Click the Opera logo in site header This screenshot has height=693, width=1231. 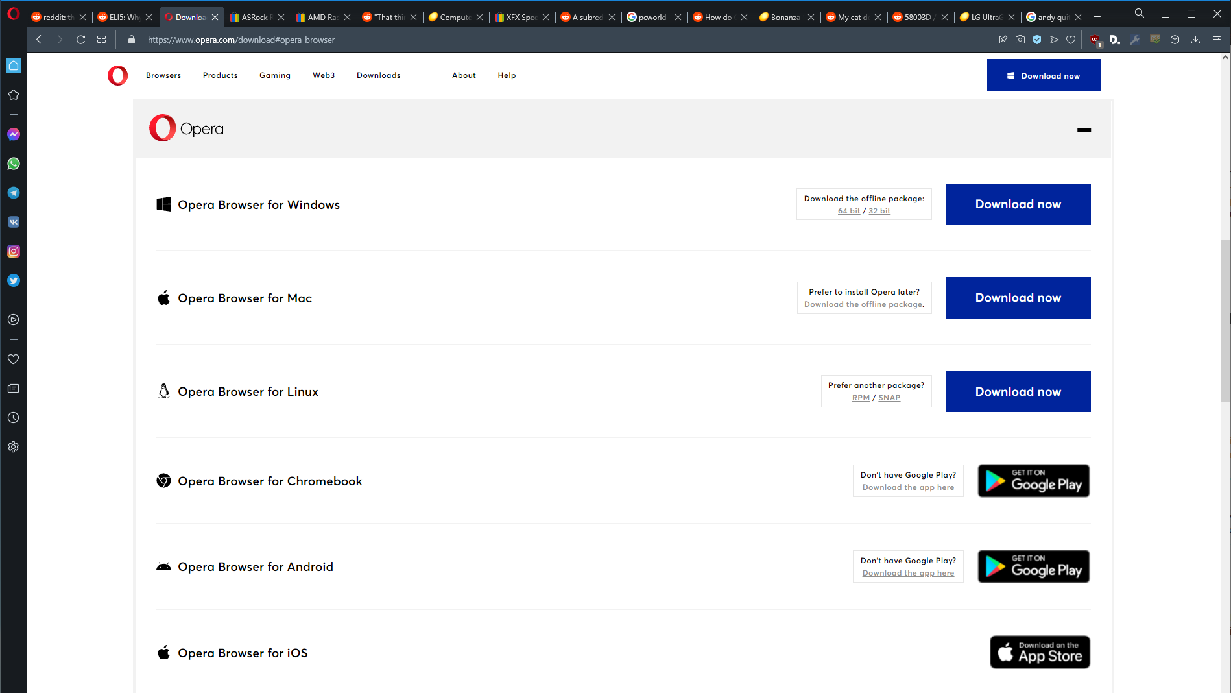118,76
